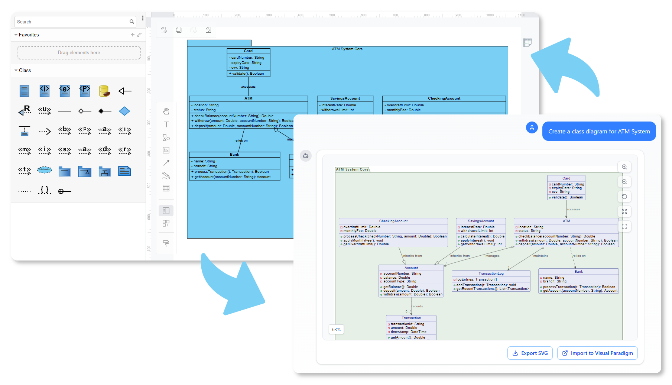The height and width of the screenshot is (385, 672).
Task: Select the blue diamond decision shape
Action: point(124,111)
